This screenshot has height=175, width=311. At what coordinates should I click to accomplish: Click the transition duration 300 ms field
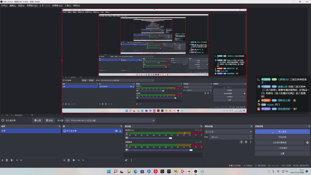coord(229,137)
